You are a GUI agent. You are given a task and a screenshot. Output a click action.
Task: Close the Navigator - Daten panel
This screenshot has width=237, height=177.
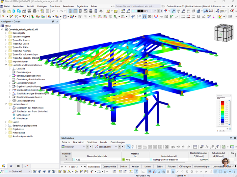tap(57, 22)
